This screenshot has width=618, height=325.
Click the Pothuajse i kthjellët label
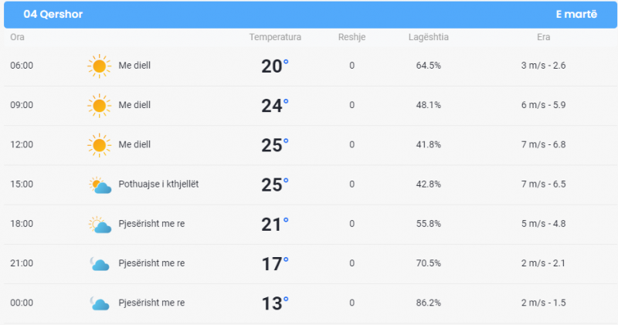pyautogui.click(x=158, y=184)
